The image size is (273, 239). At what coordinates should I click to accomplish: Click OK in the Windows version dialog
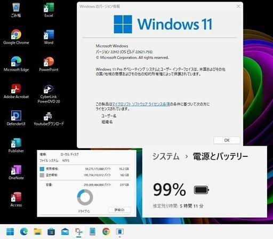[227, 140]
